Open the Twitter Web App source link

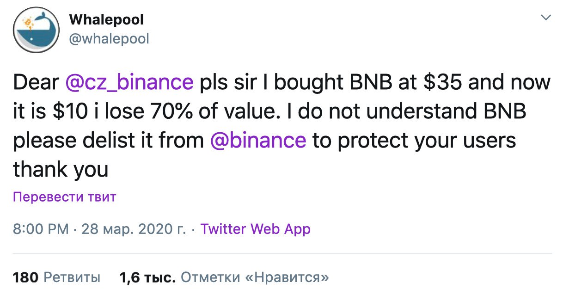coord(255,229)
